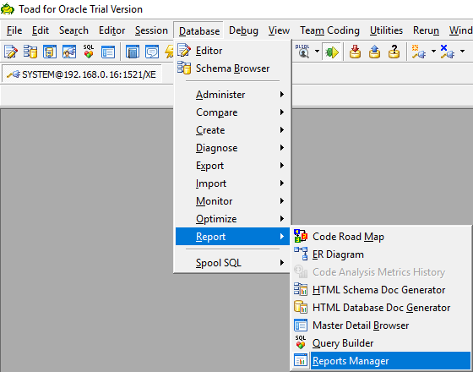
Task: Open the Team Coding menu
Action: coord(329,30)
